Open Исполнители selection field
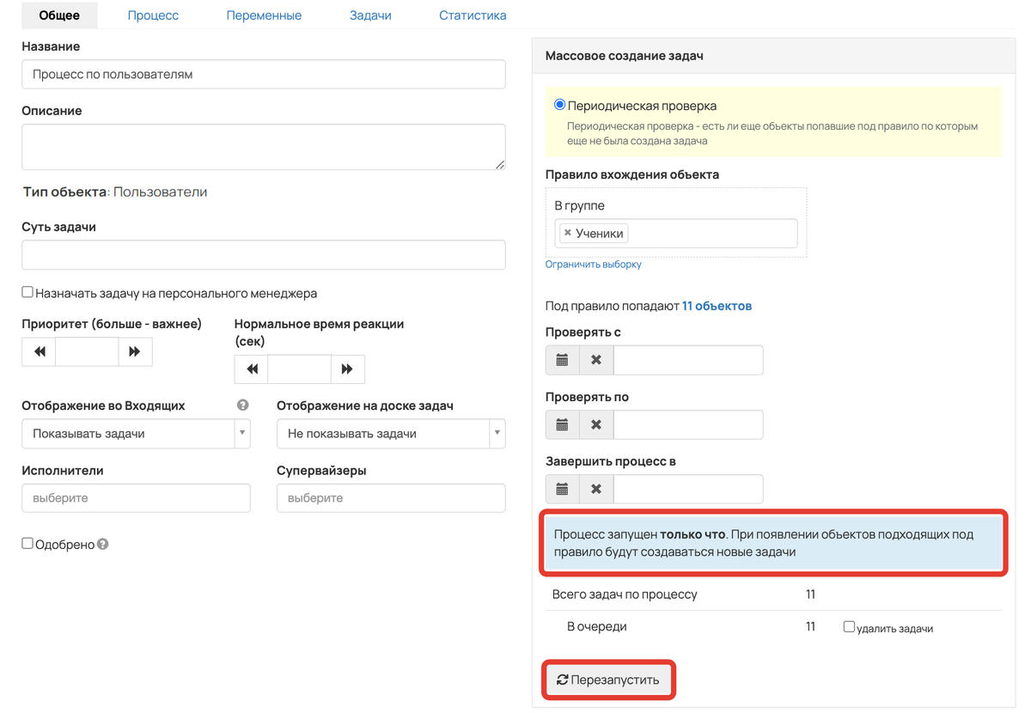Screen dimensions: 1031x713 [x=136, y=498]
